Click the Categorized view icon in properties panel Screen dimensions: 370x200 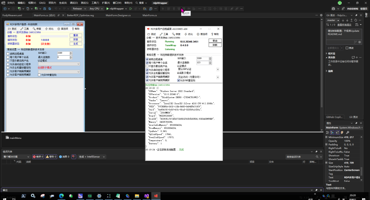click(328, 133)
